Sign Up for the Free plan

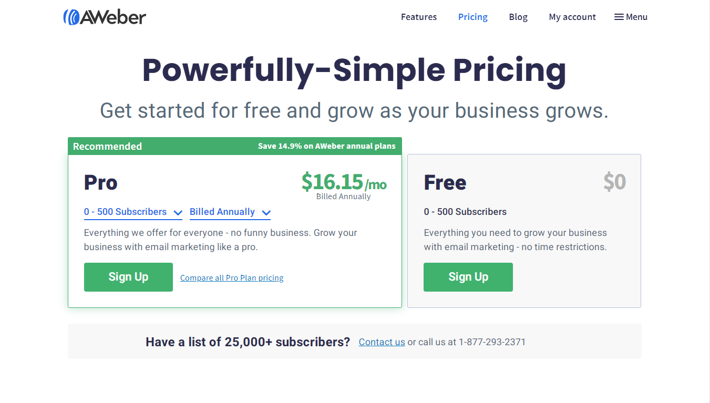(468, 277)
